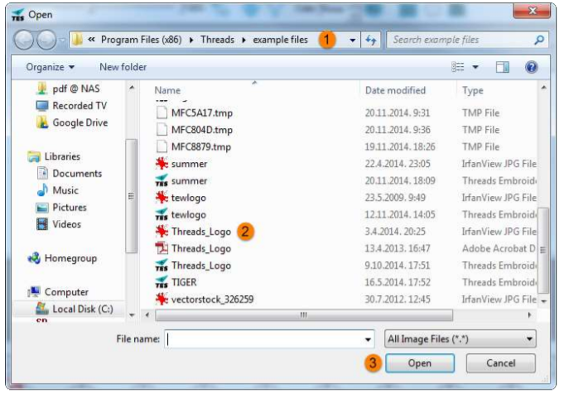Select the IrfanView tewlogo JPG icon
The height and width of the screenshot is (397, 564).
pos(161,198)
